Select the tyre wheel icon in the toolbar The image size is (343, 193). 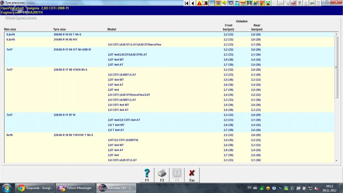point(230,3)
